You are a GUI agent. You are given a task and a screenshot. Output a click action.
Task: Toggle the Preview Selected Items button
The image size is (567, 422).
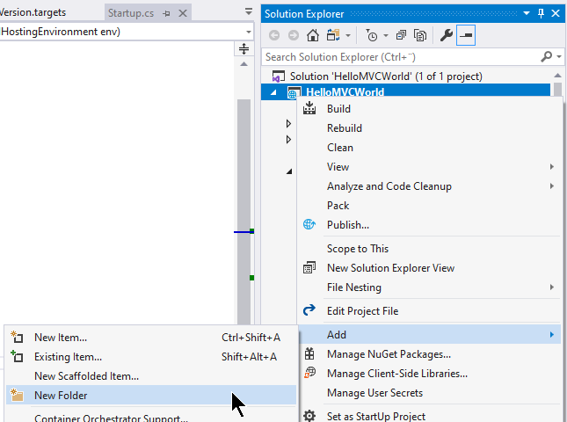466,35
